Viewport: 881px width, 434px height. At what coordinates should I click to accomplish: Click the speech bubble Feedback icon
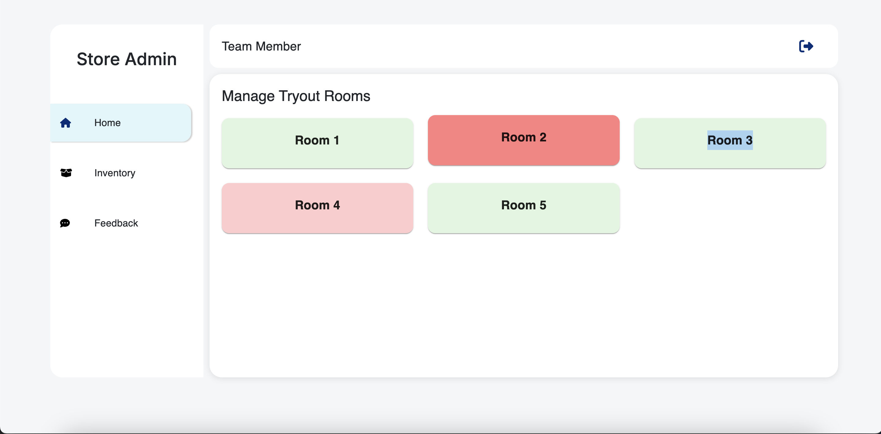tap(65, 223)
